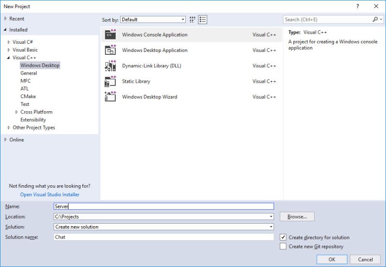Expand the Visual C# node
The width and height of the screenshot is (386, 267).
click(x=9, y=42)
